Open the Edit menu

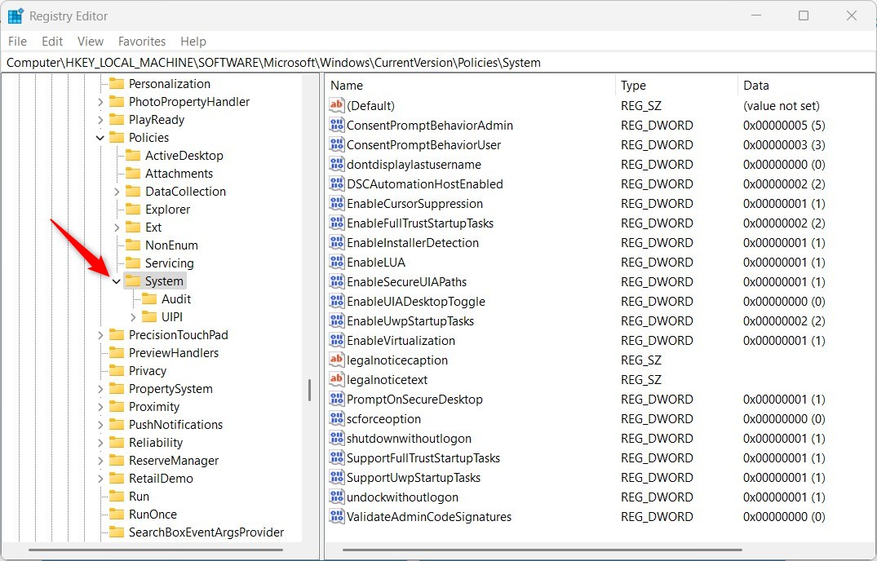tap(52, 42)
